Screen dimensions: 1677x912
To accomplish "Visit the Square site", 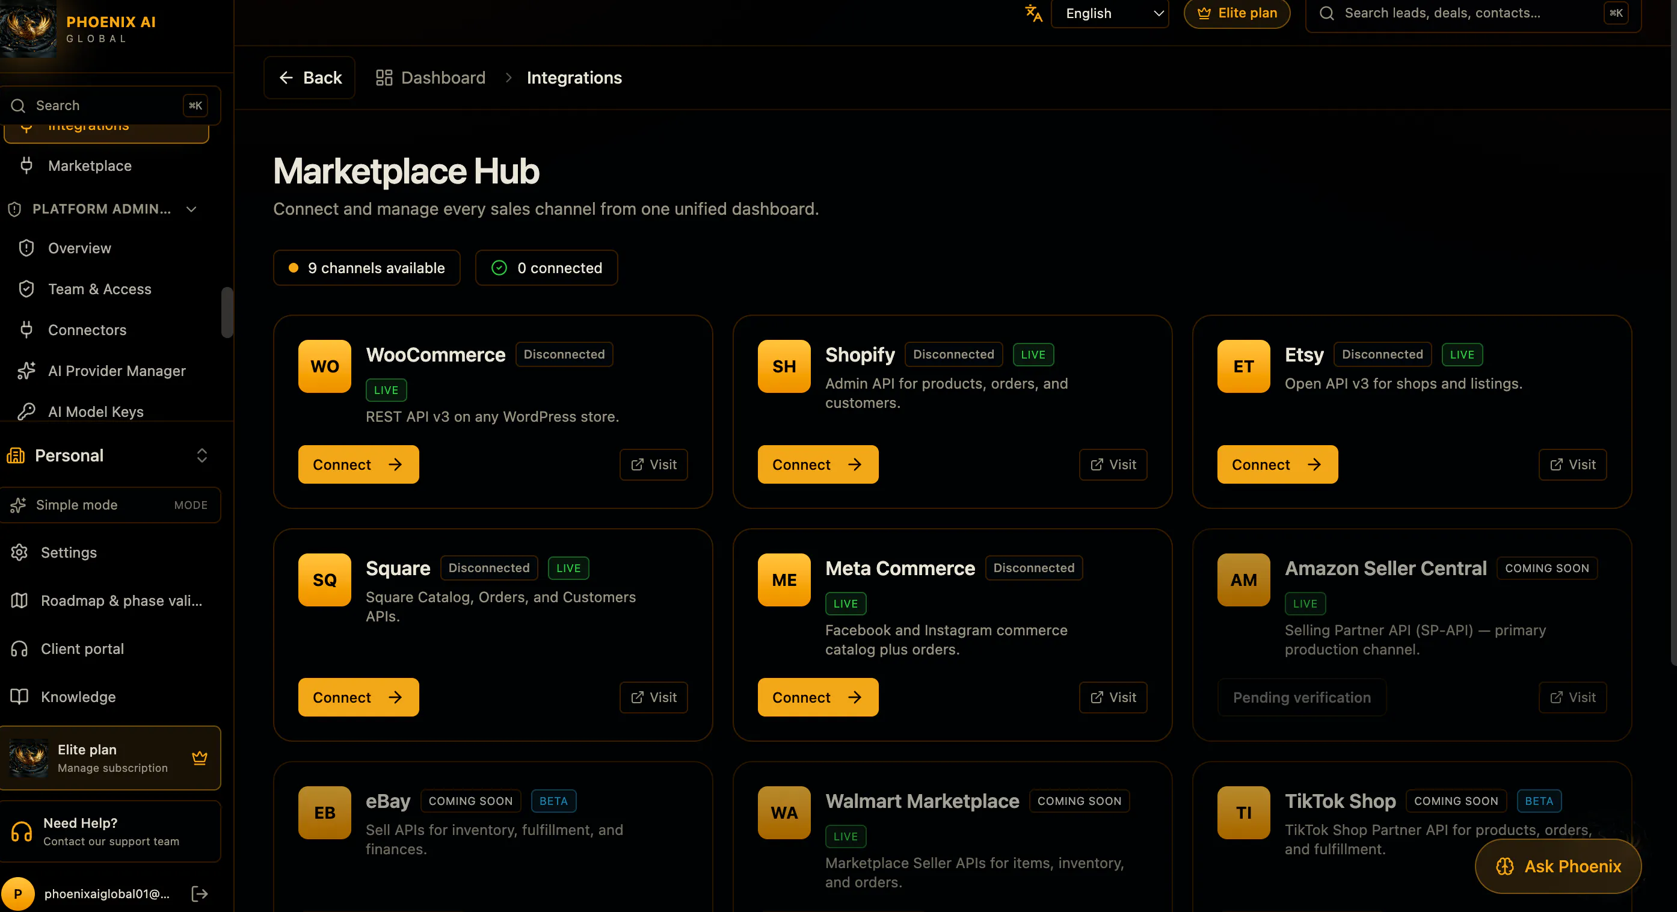I will tap(654, 697).
